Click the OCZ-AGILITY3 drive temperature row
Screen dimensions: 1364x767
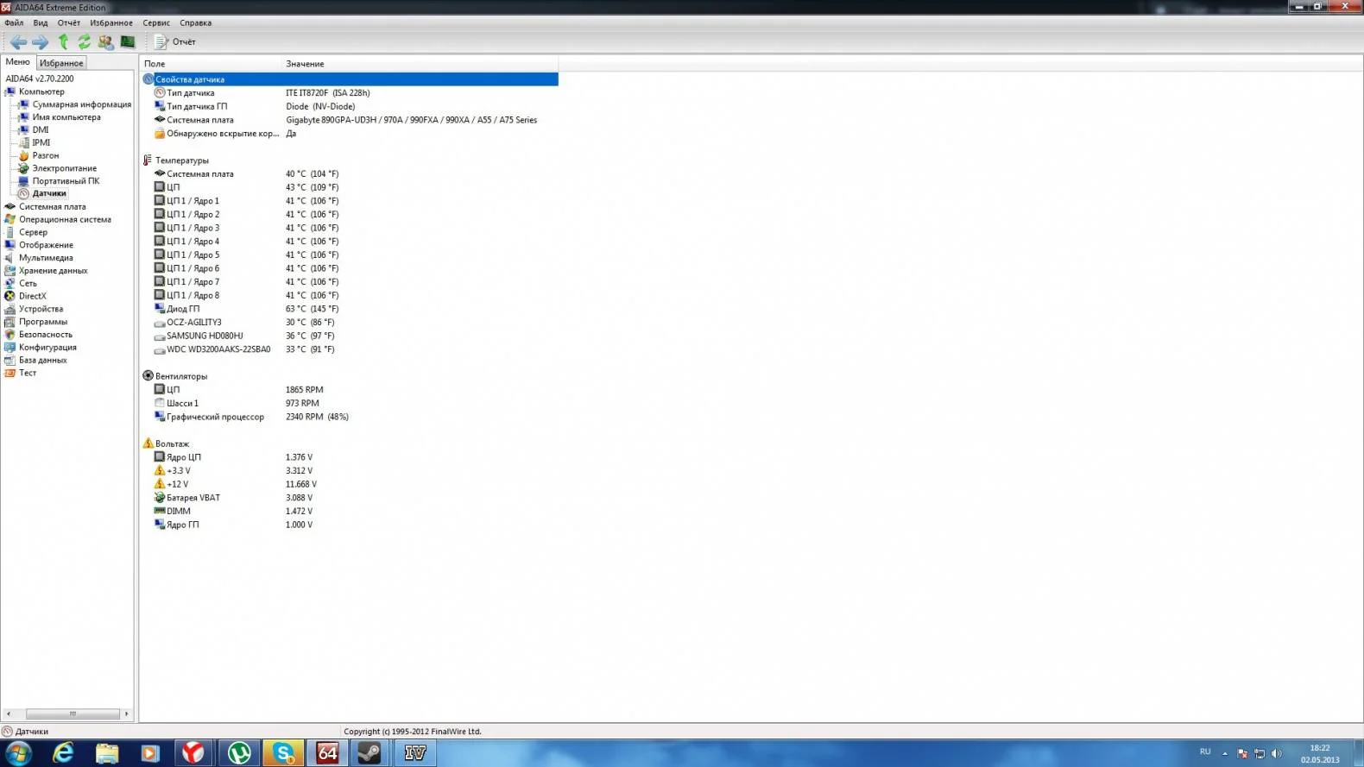350,323
